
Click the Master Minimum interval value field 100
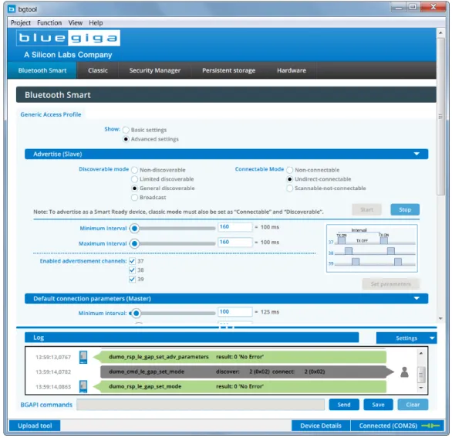pyautogui.click(x=235, y=312)
